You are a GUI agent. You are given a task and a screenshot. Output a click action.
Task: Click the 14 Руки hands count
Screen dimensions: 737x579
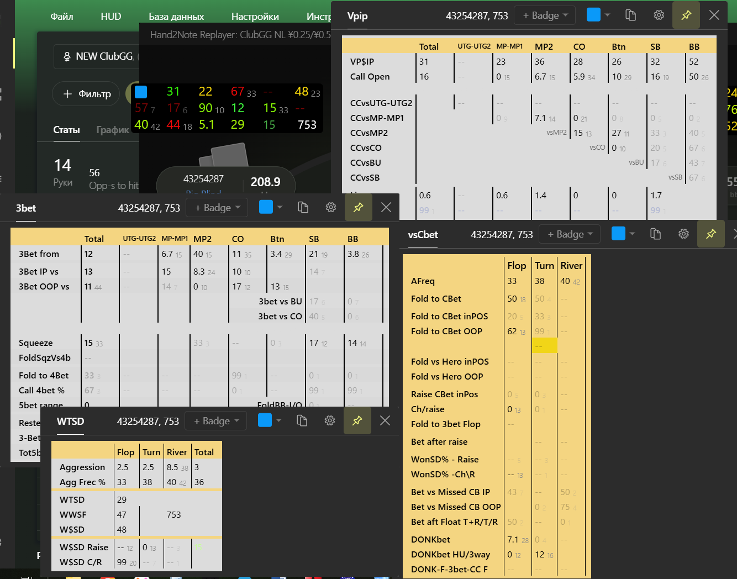point(62,172)
